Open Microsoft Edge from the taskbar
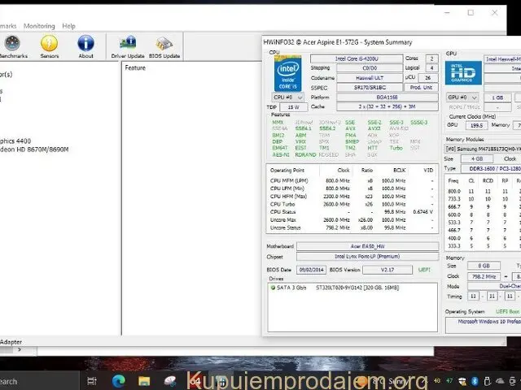The width and height of the screenshot is (521, 390). click(118, 380)
